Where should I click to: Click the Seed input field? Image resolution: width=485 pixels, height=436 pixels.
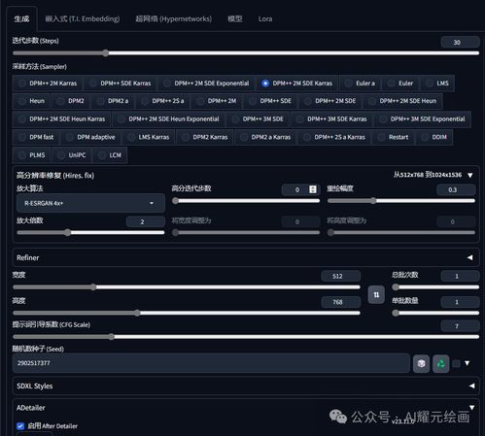point(211,363)
